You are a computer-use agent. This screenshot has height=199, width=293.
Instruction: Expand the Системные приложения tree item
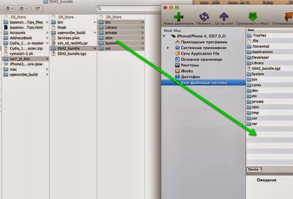click(168, 48)
